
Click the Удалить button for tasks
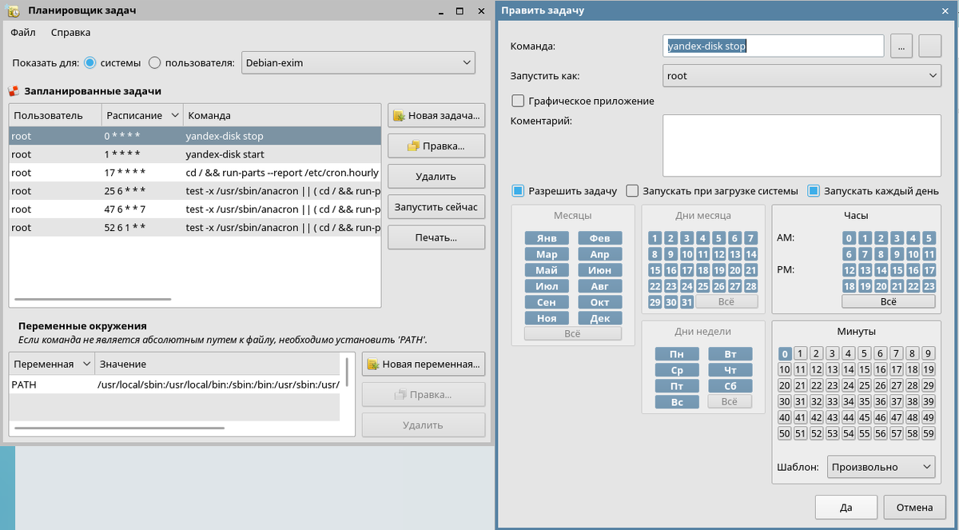pyautogui.click(x=436, y=177)
